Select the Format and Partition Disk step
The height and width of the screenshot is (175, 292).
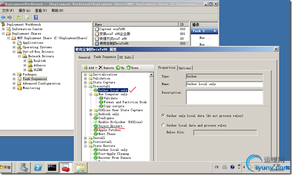tap(125, 102)
